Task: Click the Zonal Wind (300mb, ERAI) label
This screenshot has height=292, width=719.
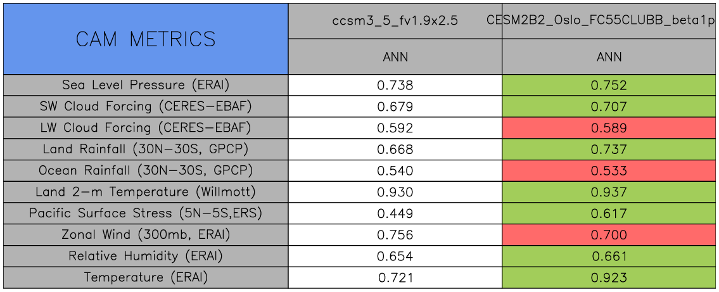Action: click(146, 235)
